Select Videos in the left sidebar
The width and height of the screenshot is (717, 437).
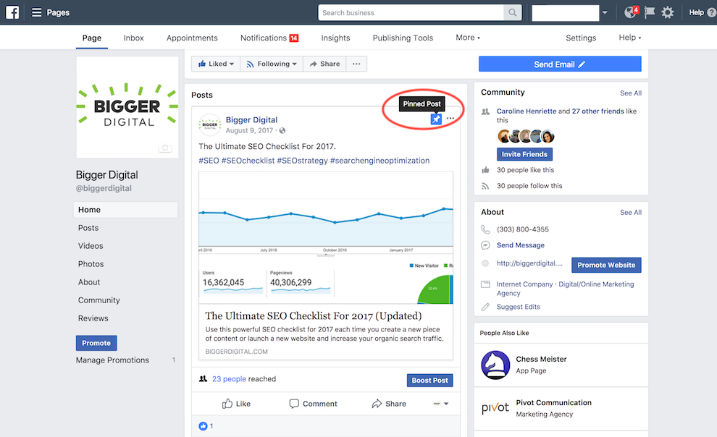point(91,246)
